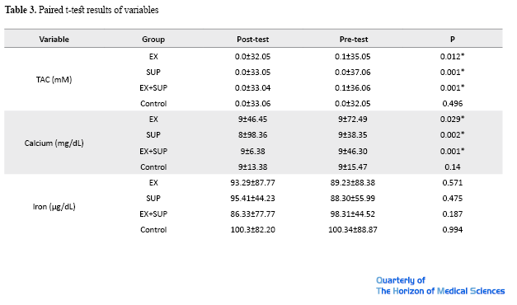
Task: Click The Horizon of Medical Sciences logo
Action: (x=440, y=291)
